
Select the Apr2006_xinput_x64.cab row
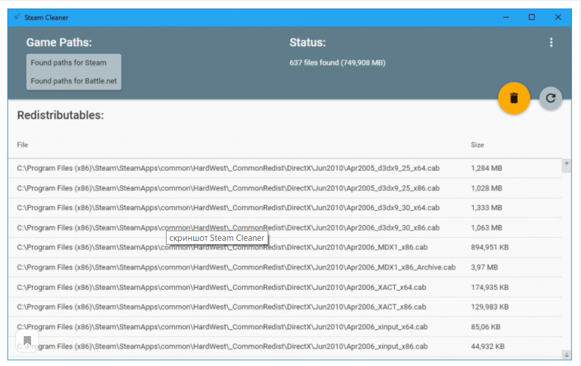[x=285, y=327]
